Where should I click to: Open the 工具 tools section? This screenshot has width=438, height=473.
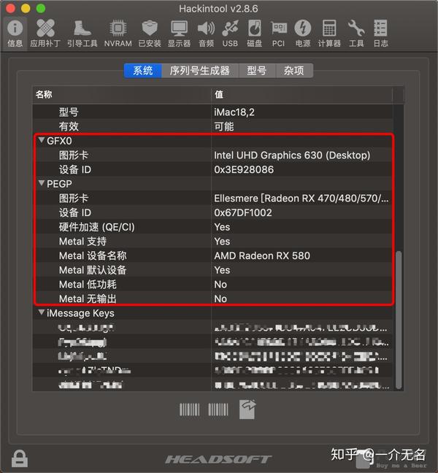(x=356, y=33)
